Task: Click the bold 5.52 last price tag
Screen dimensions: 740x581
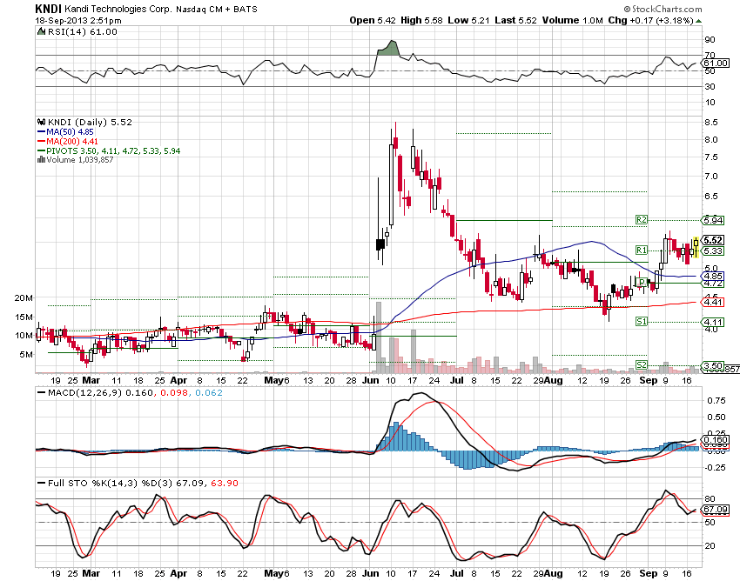Action: [713, 241]
